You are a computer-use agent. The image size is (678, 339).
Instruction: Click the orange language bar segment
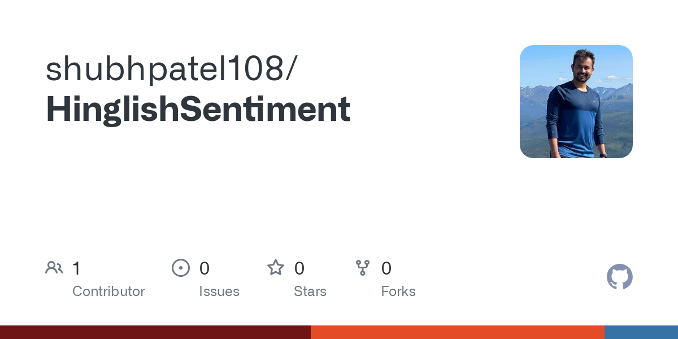458,332
